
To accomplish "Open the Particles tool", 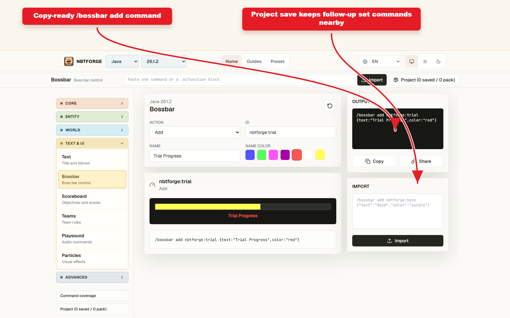I will click(92, 258).
